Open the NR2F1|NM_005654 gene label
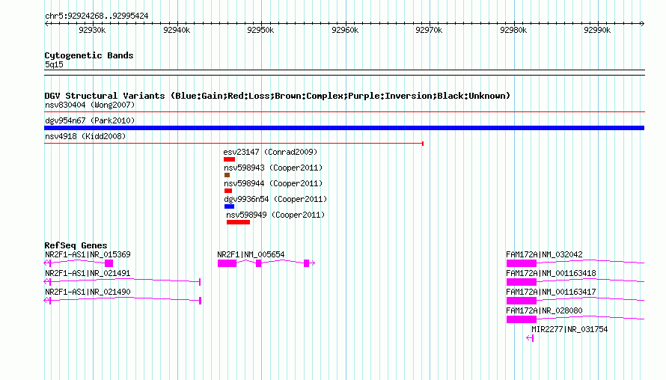 pos(251,255)
